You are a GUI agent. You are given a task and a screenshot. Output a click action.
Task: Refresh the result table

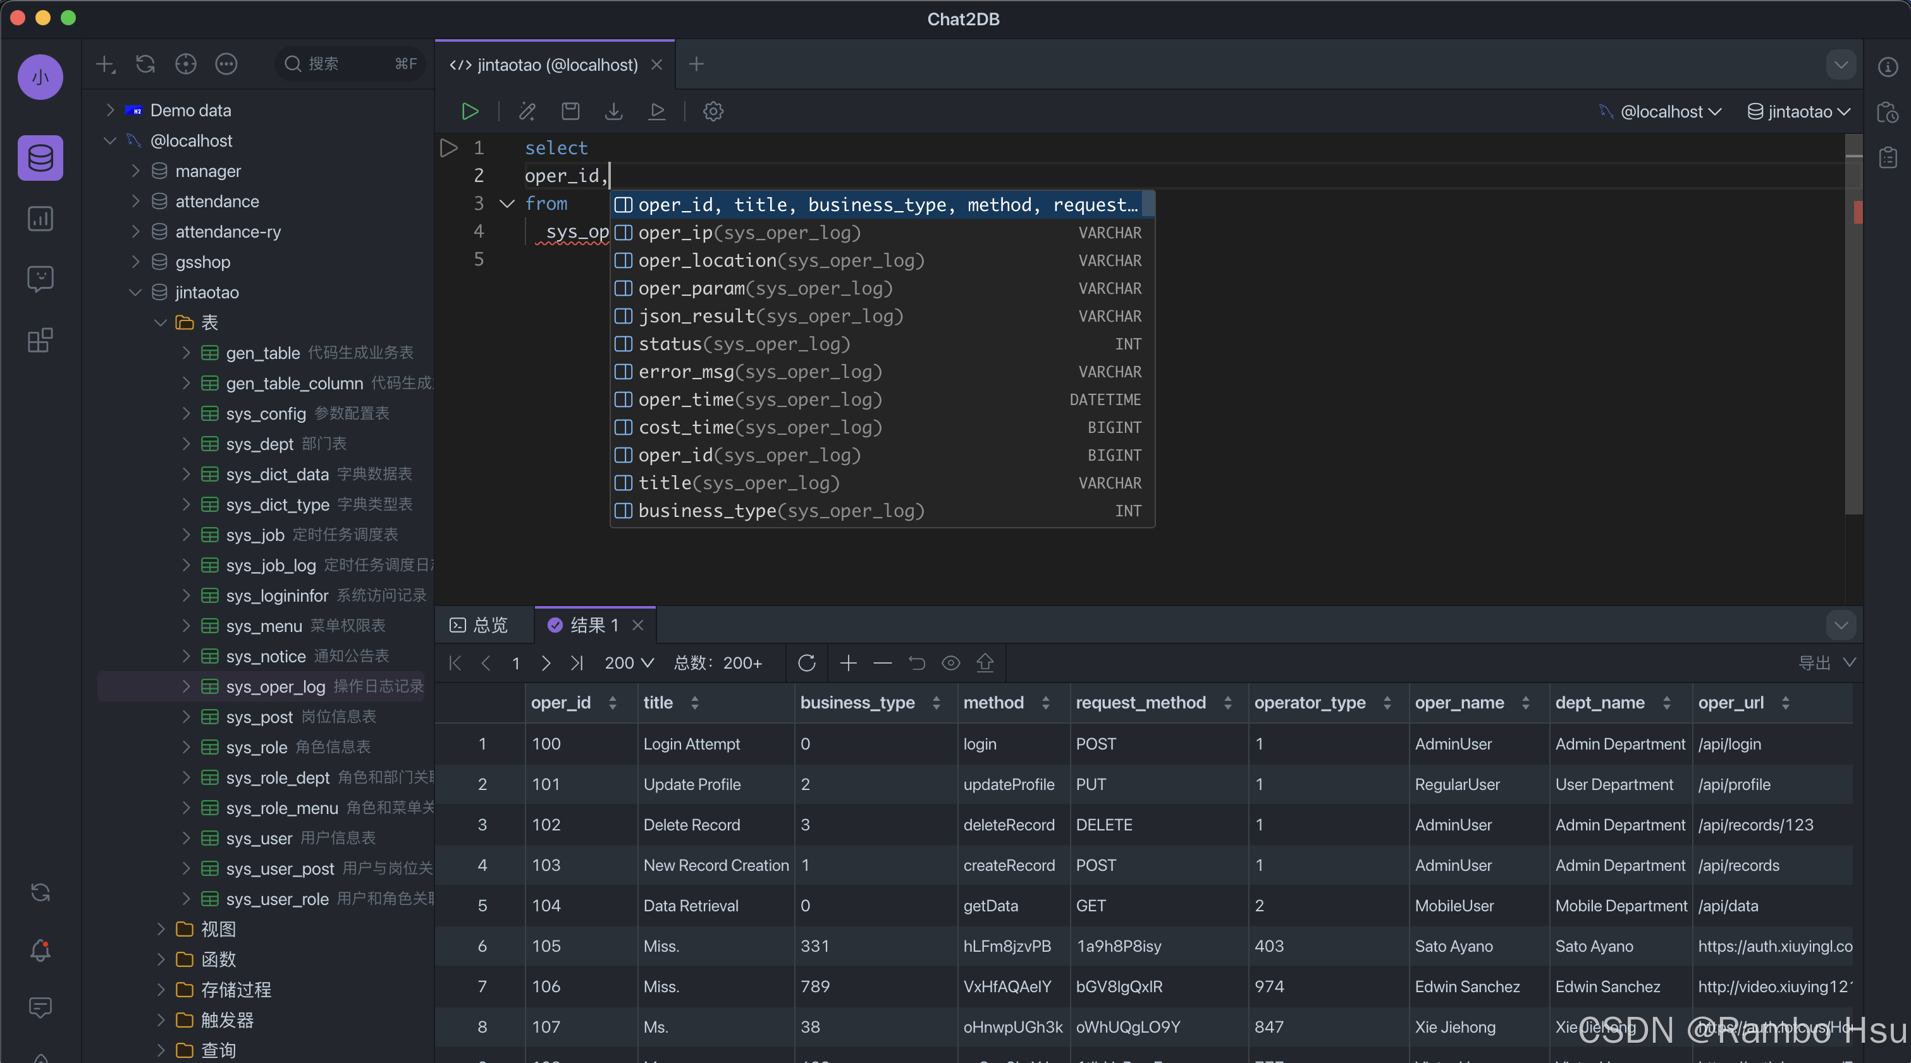(806, 663)
